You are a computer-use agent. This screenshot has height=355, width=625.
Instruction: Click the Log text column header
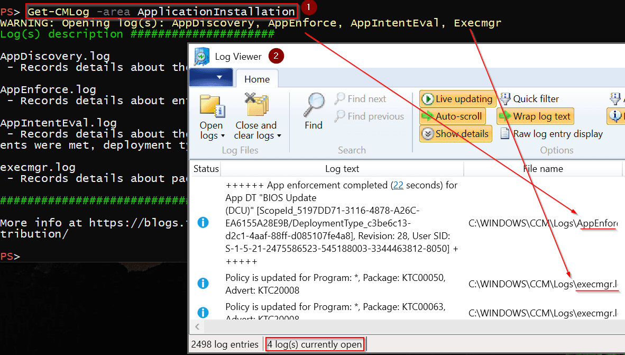tap(342, 169)
